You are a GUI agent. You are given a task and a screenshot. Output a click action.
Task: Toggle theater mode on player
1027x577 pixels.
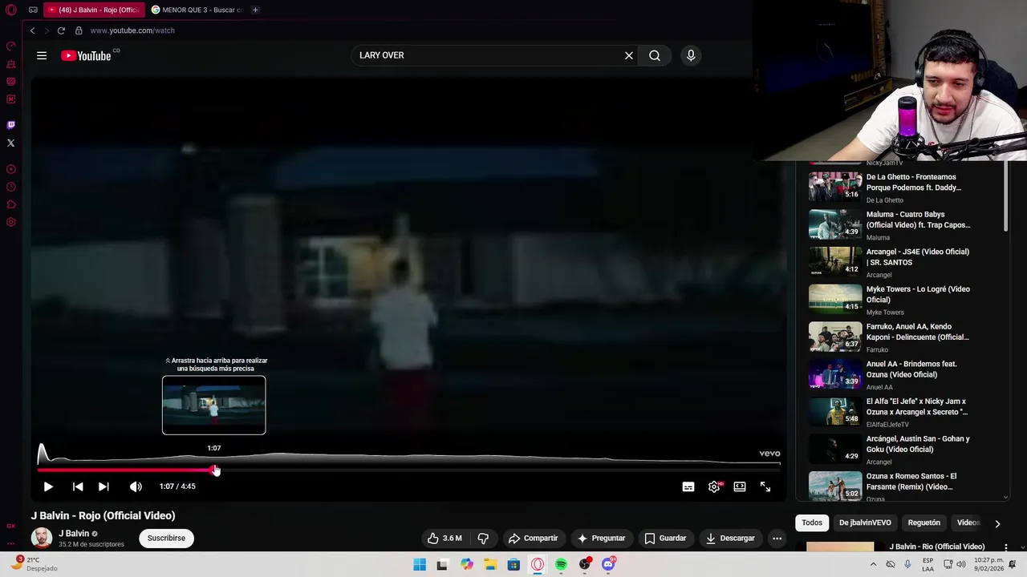coord(740,486)
